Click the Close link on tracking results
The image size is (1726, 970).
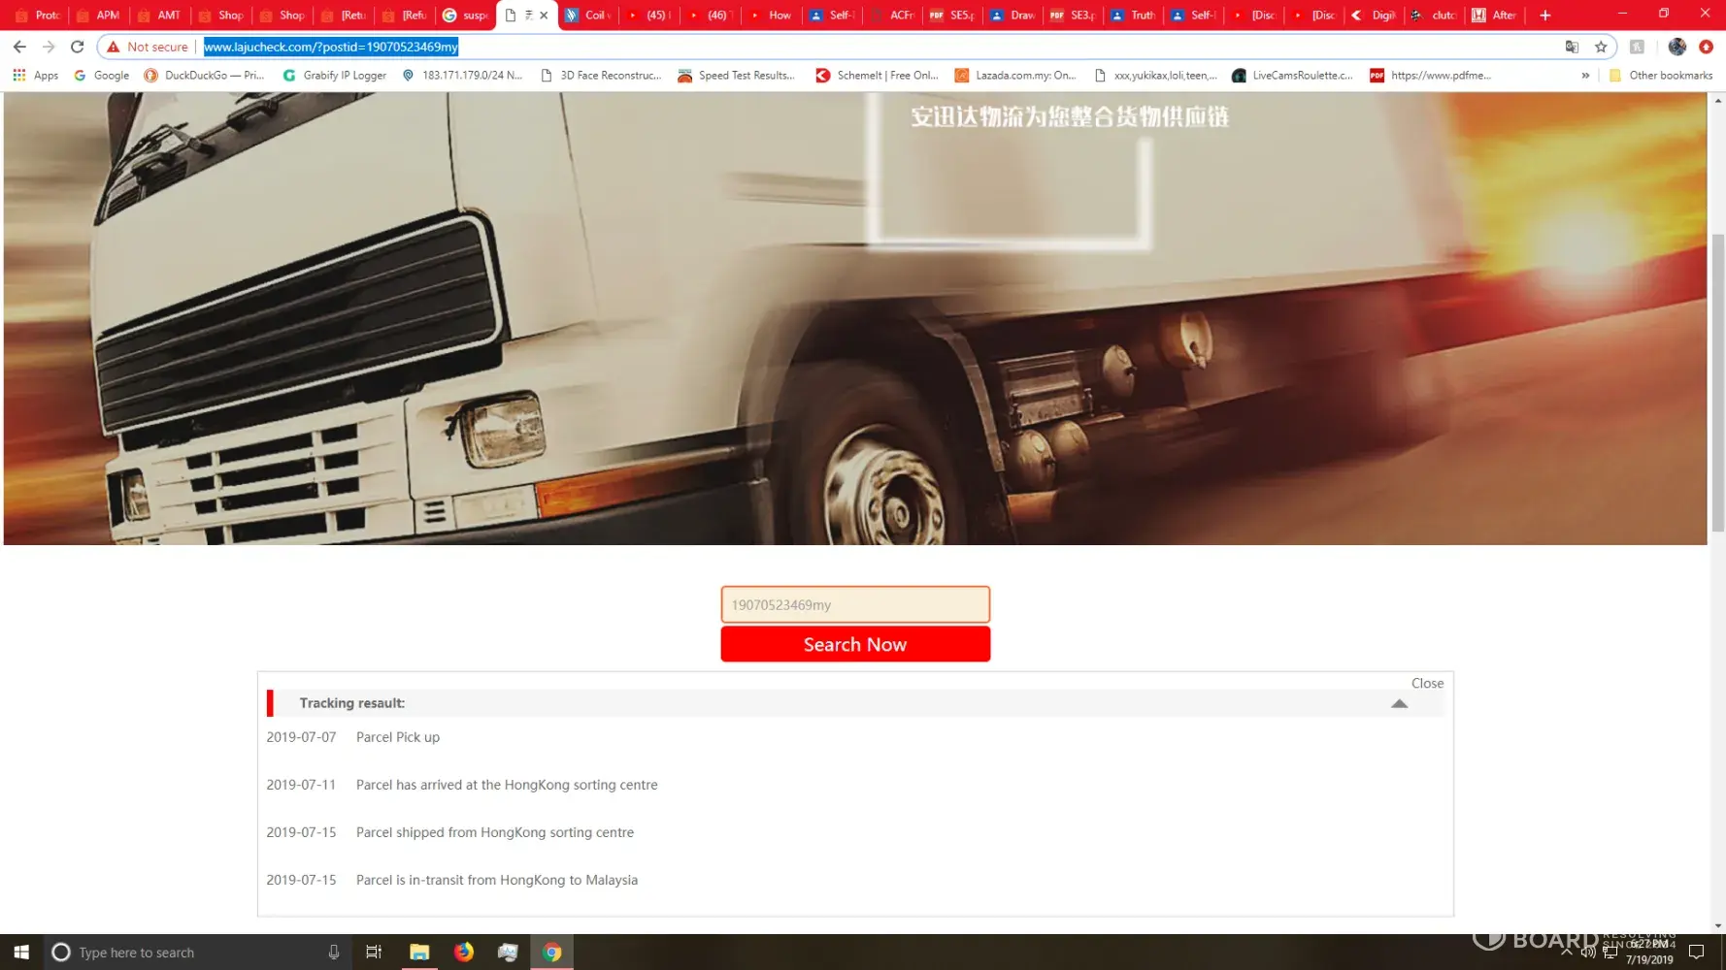click(1427, 684)
